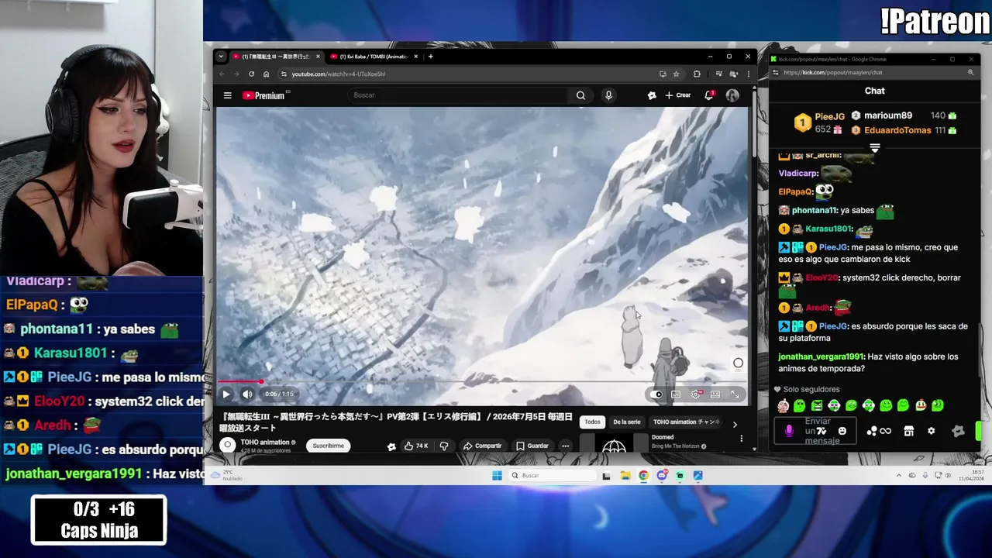Select the first YouTube browser tab
This screenshot has width=992, height=558.
pyautogui.click(x=275, y=57)
